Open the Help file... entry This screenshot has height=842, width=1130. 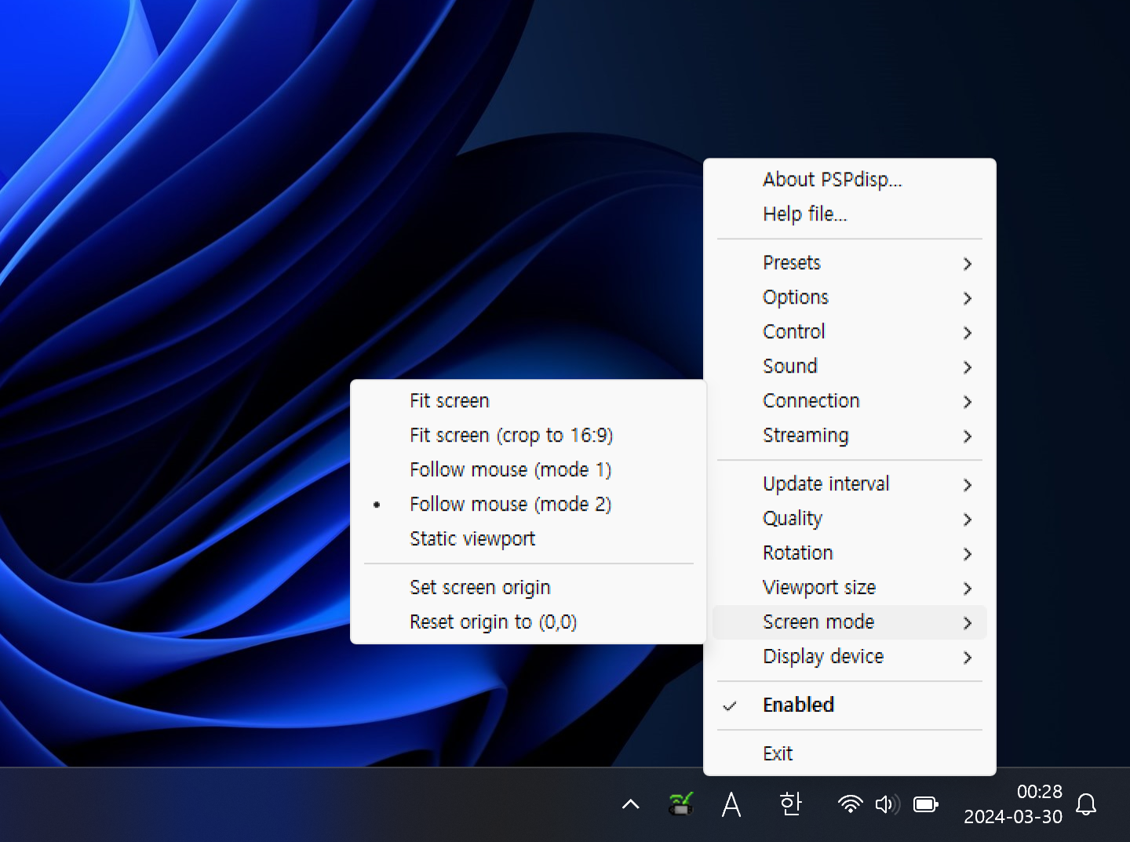850,214
